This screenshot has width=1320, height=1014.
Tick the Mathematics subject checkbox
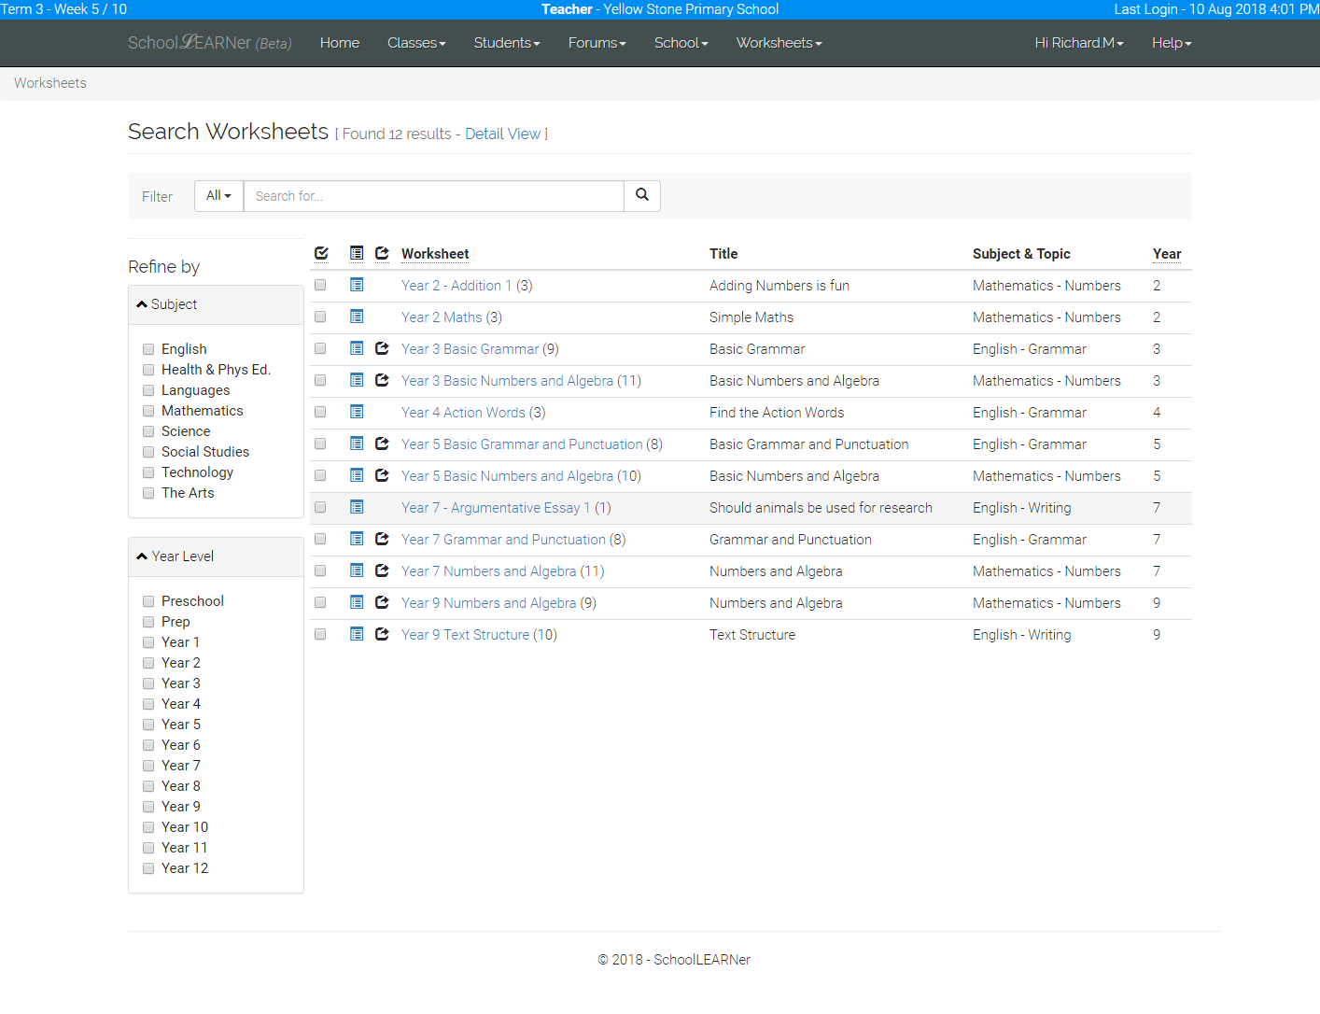pyautogui.click(x=148, y=411)
